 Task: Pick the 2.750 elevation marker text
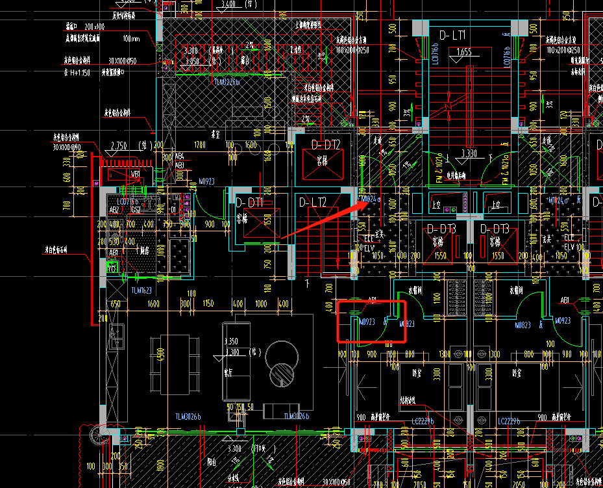coord(119,146)
